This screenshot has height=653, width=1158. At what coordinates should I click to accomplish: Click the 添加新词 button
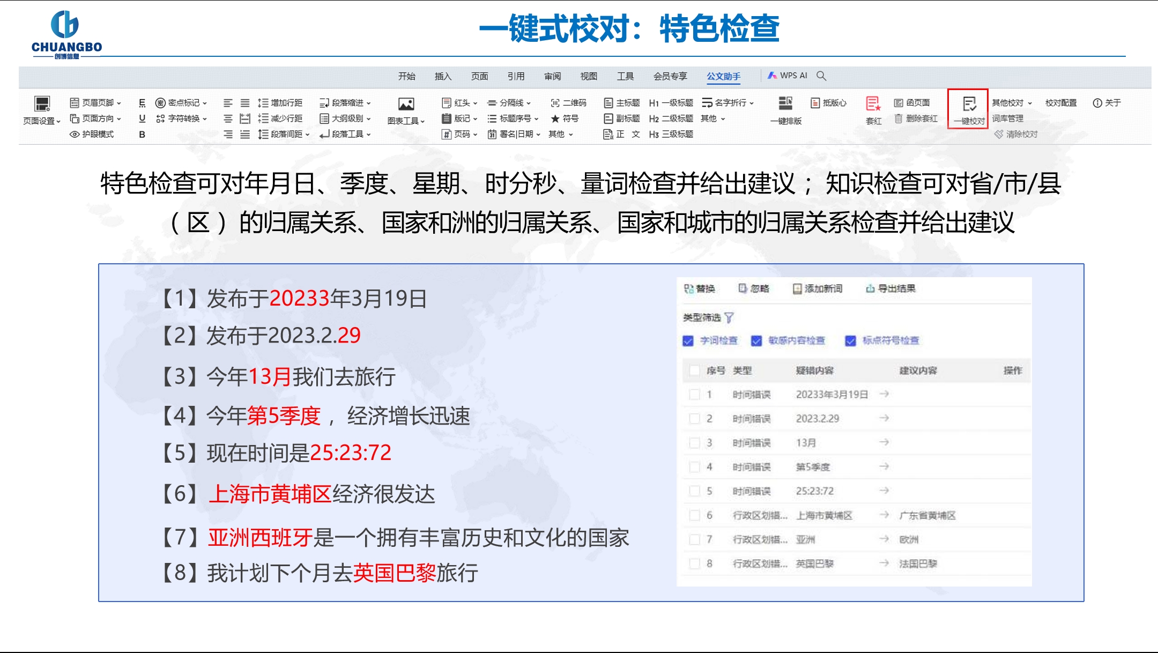click(x=818, y=289)
